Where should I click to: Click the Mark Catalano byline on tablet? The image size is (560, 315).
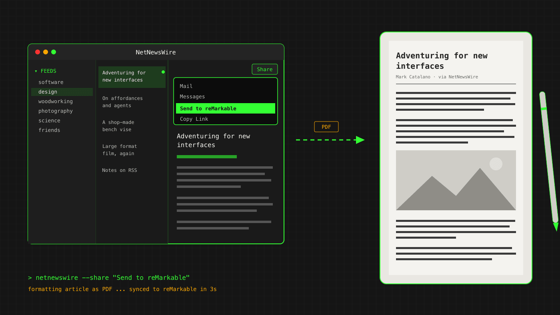tap(437, 77)
